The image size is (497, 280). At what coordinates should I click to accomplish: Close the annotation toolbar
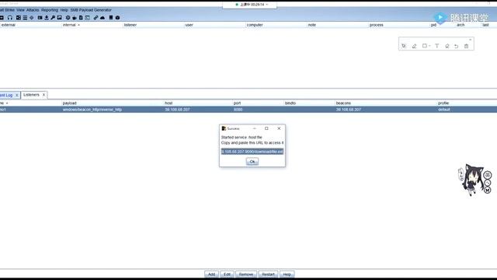coord(470,40)
